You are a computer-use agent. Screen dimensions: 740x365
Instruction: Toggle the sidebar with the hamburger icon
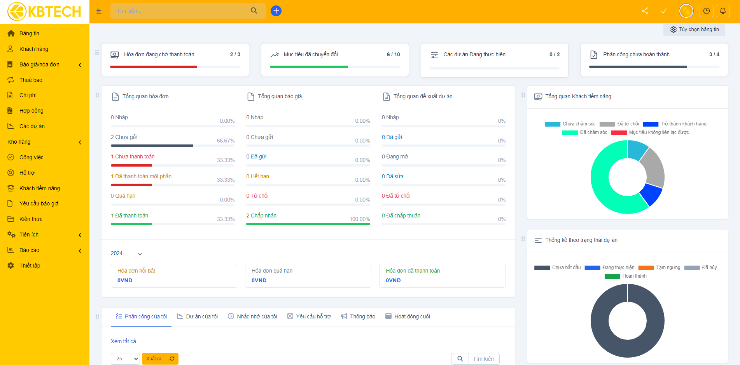tap(99, 11)
